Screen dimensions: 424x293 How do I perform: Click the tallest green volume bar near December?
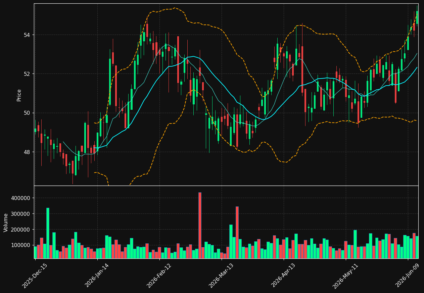coord(48,233)
